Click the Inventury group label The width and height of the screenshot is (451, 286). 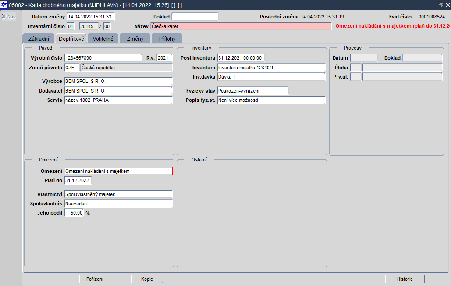201,48
